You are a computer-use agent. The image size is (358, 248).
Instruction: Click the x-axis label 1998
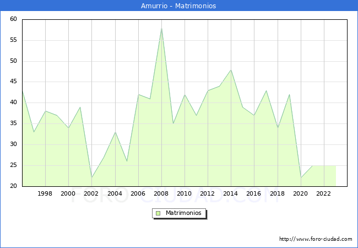(x=45, y=193)
